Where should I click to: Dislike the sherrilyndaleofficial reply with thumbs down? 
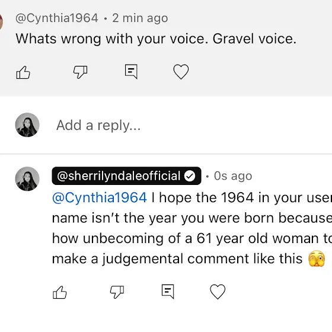coord(117,292)
